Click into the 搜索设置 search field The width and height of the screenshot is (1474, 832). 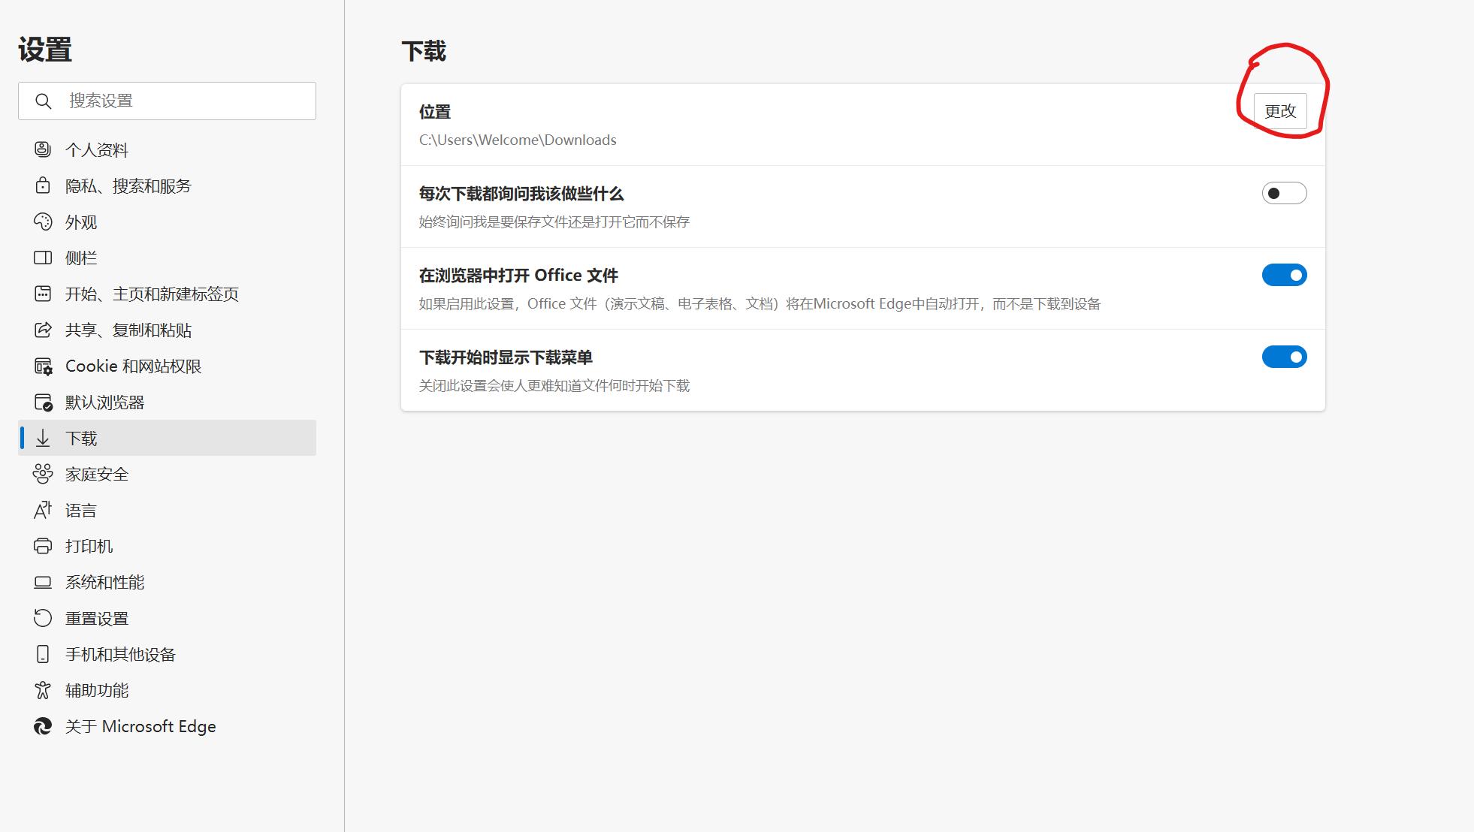click(x=167, y=101)
